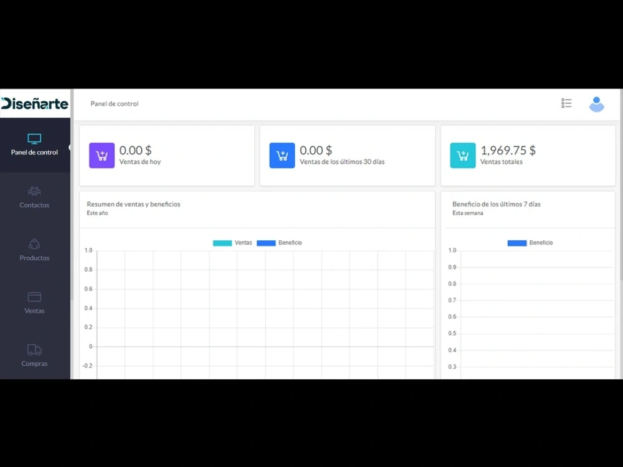This screenshot has width=623, height=467.
Task: Open the Compras truck icon
Action: (x=34, y=350)
